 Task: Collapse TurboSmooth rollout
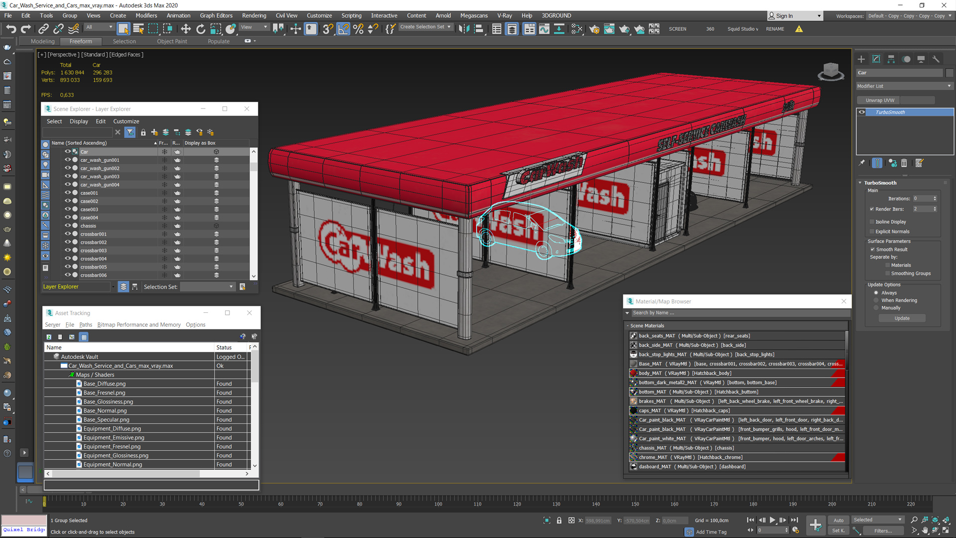[x=860, y=183]
